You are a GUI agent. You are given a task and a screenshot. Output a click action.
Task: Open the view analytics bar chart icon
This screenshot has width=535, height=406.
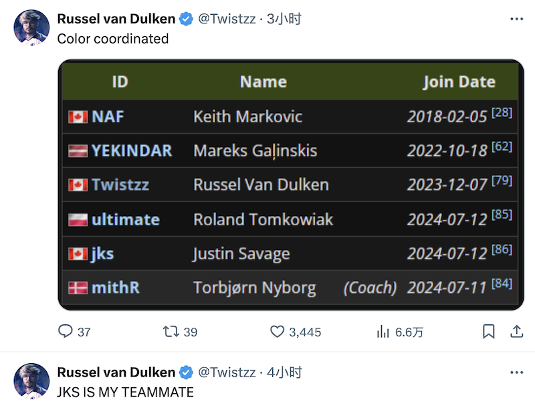click(383, 331)
